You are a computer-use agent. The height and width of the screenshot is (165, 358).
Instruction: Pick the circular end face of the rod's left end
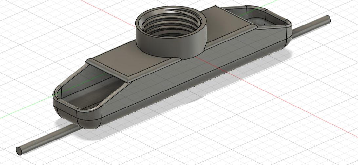(19, 151)
